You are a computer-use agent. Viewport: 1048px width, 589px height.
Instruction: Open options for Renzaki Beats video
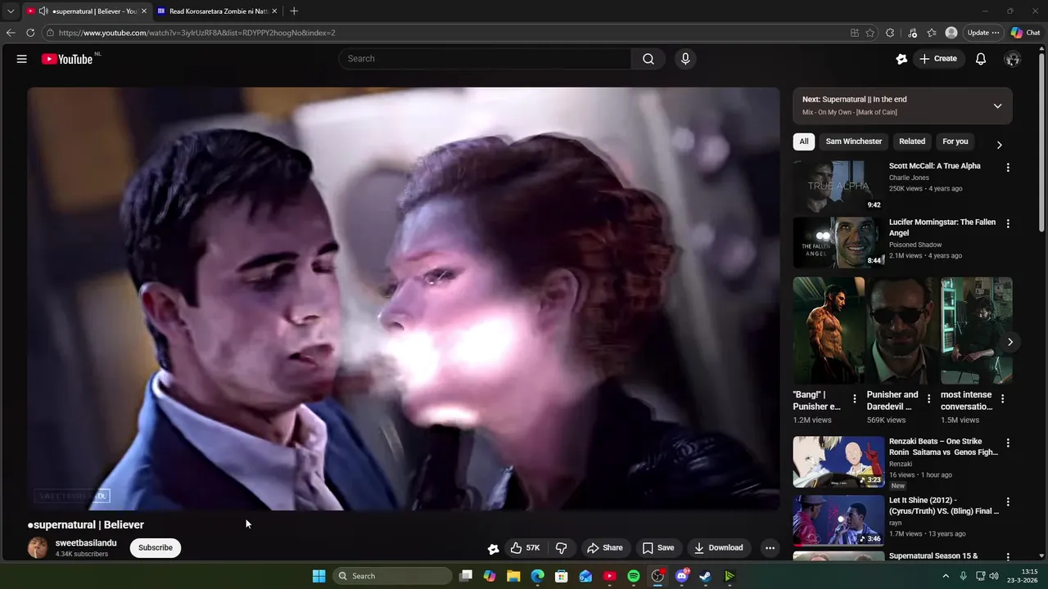click(x=1008, y=443)
